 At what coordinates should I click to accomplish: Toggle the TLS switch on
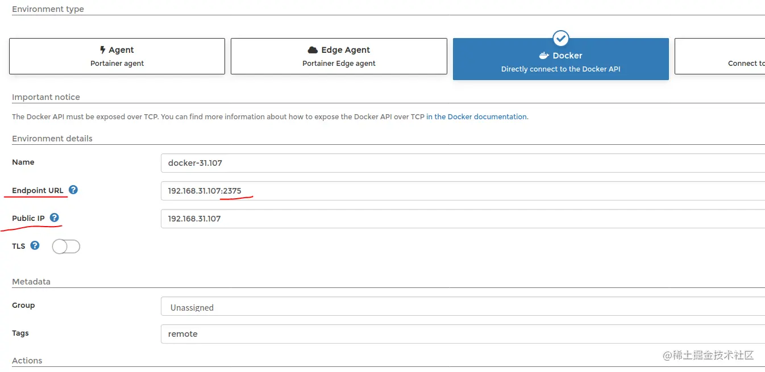click(x=66, y=246)
